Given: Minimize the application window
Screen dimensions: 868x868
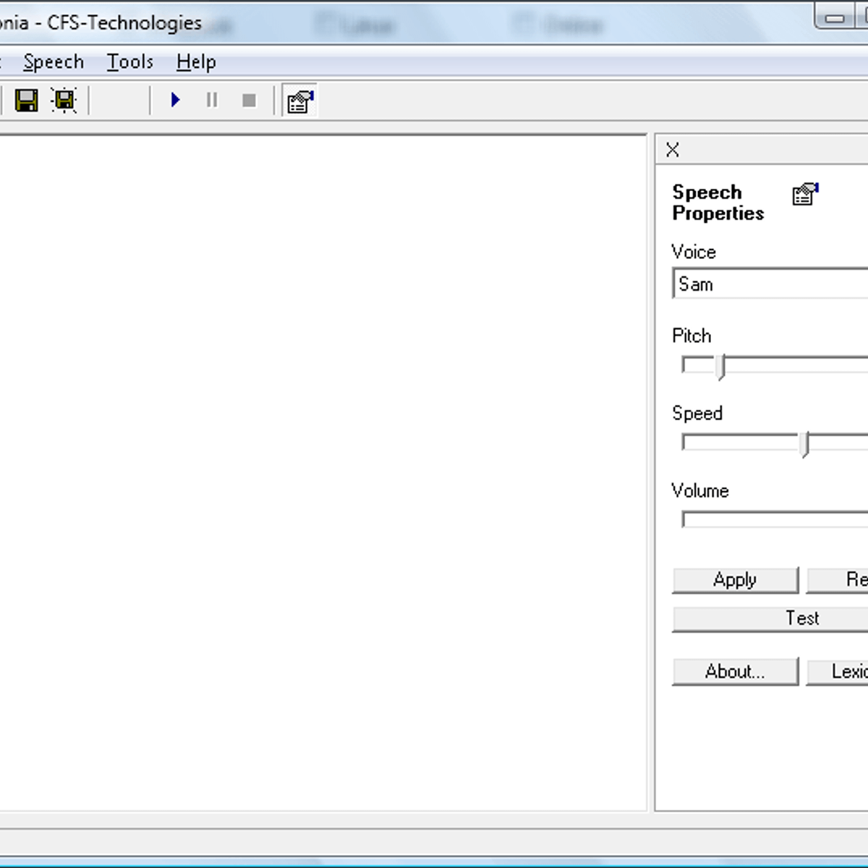Looking at the screenshot, I should click(835, 18).
